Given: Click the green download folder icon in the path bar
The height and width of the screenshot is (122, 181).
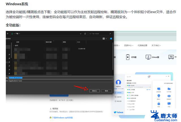Looking at the screenshot, I should pos(12,34).
